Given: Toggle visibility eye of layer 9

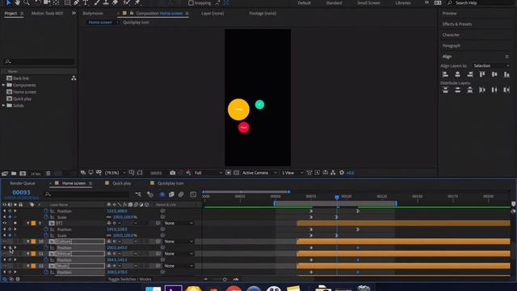Looking at the screenshot, I should coord(4,223).
